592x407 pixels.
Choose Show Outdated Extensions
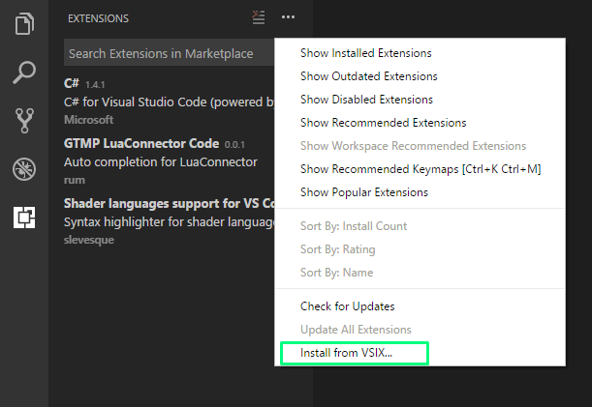coord(420,76)
